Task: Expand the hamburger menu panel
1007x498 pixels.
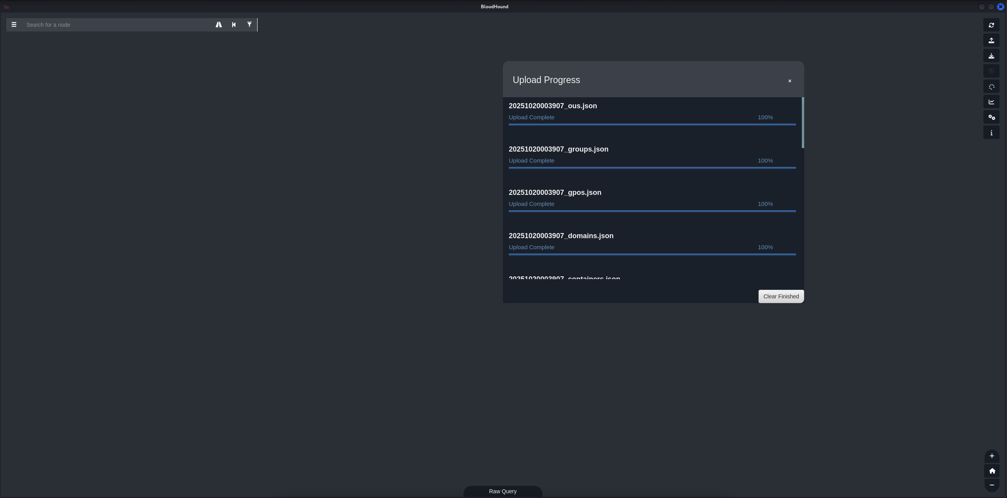Action: pos(14,25)
